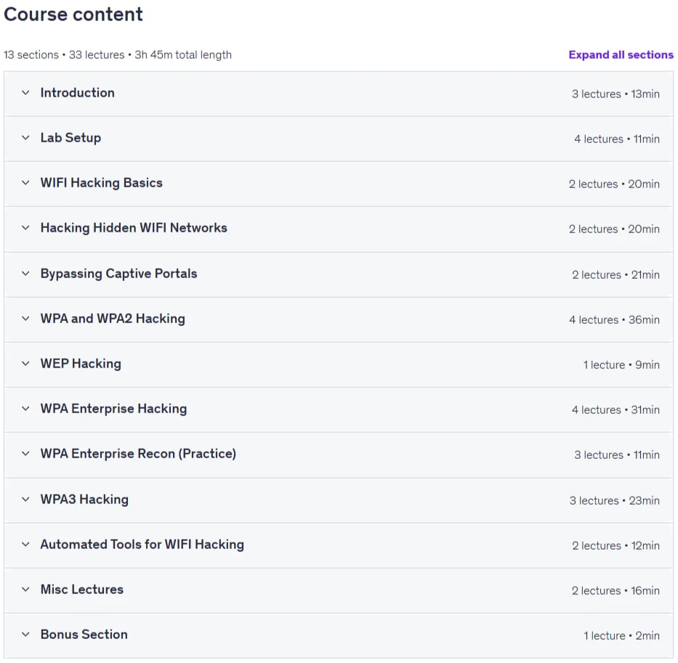This screenshot has height=663, width=678.
Task: Click the Misc Lectures chevron icon
Action: (x=26, y=589)
